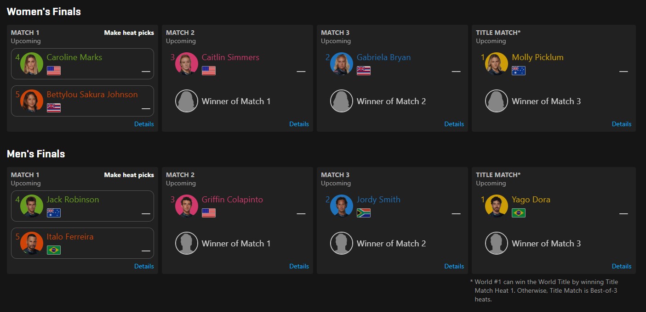Click Caroline Marks' avatar photo

[x=32, y=64]
